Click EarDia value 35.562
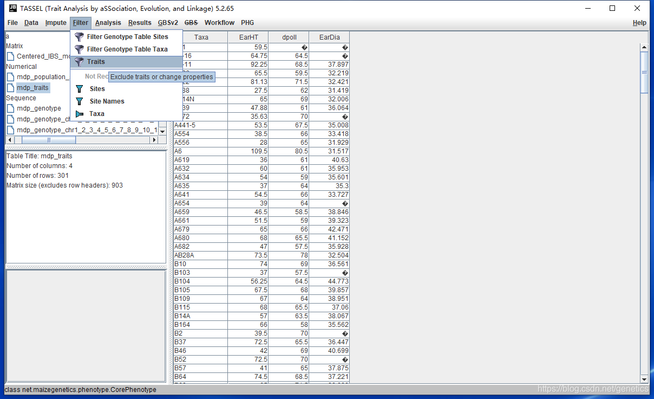Screen dimensions: 654x399 [x=330, y=325]
